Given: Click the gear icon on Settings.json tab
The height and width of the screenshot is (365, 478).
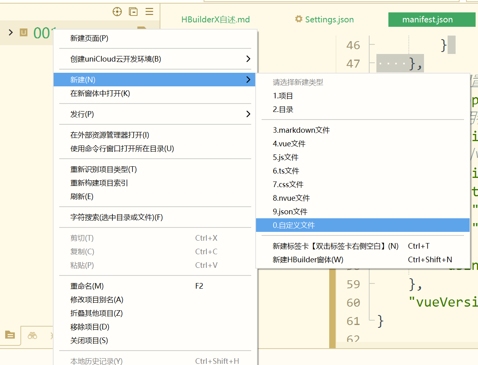Looking at the screenshot, I should click(299, 19).
